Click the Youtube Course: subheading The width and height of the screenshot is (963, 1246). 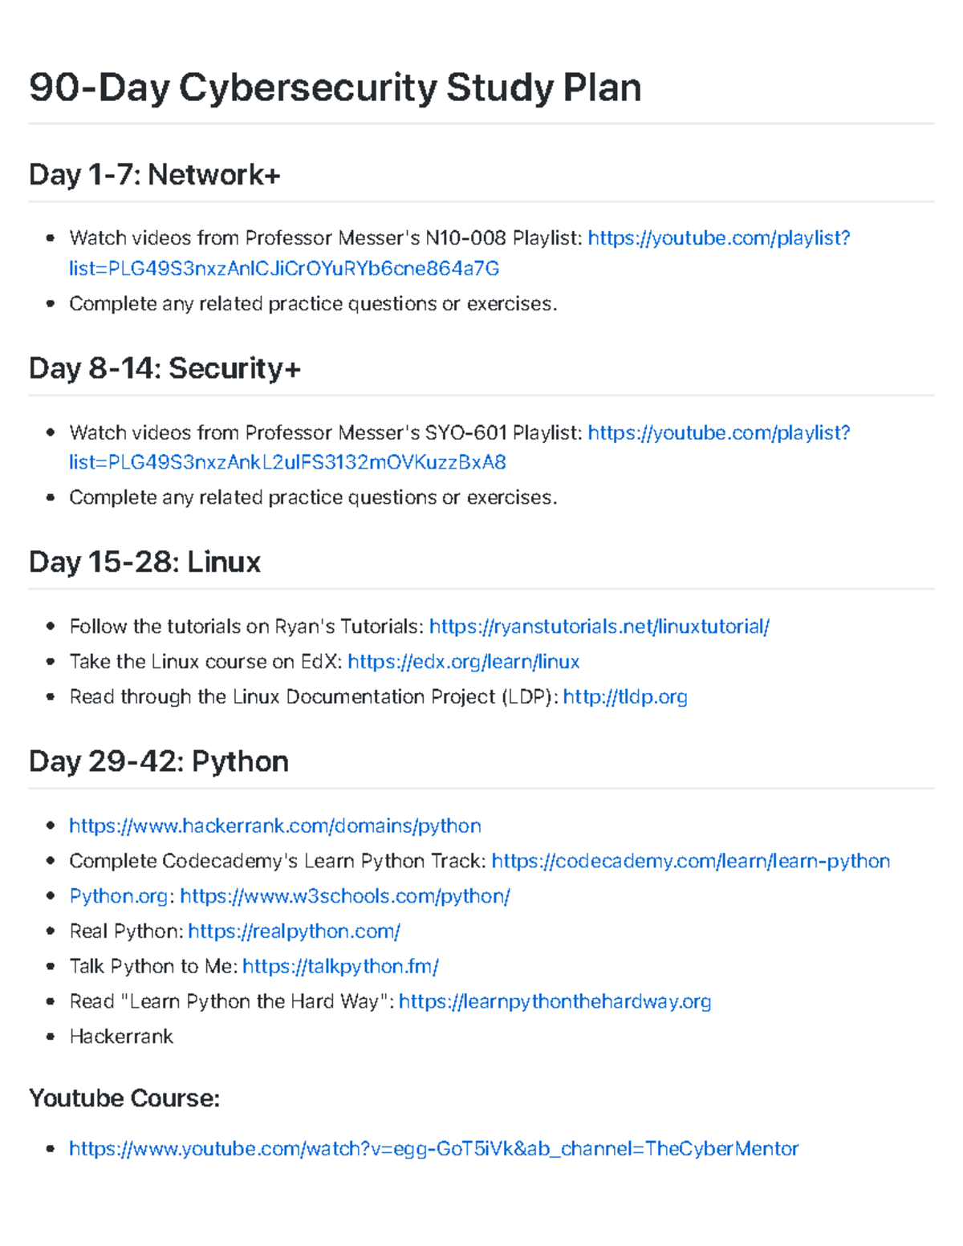coord(124,1098)
